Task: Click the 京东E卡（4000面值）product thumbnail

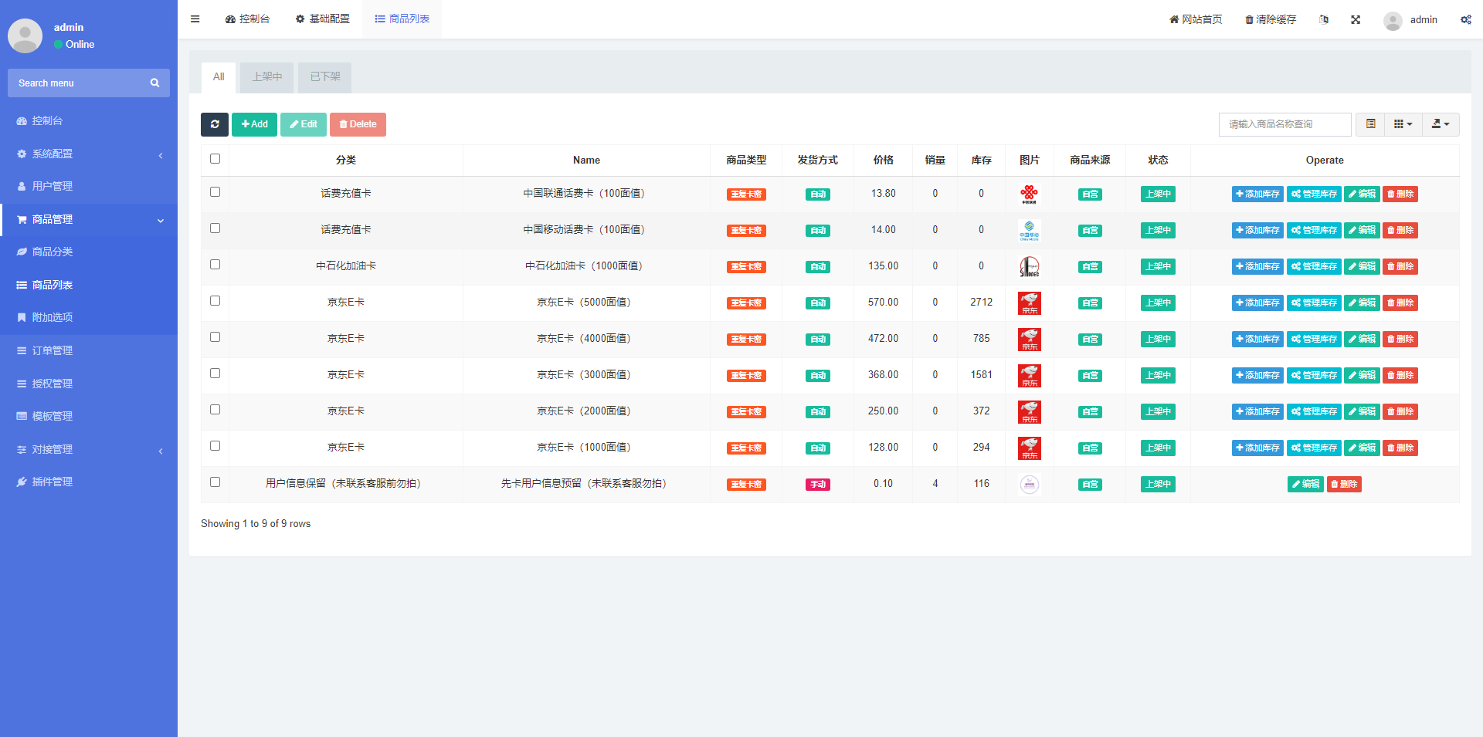Action: tap(1030, 339)
